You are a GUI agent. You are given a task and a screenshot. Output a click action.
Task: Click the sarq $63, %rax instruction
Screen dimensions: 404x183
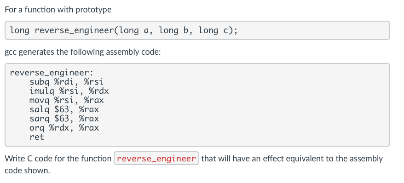(x=64, y=119)
